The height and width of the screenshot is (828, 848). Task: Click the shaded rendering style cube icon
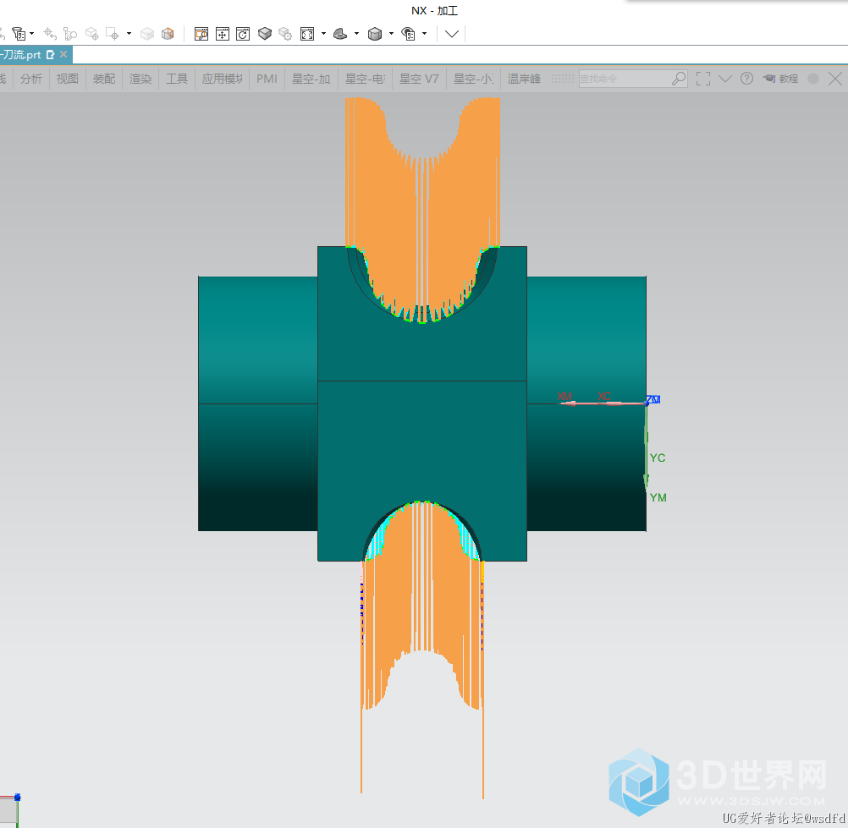point(375,34)
